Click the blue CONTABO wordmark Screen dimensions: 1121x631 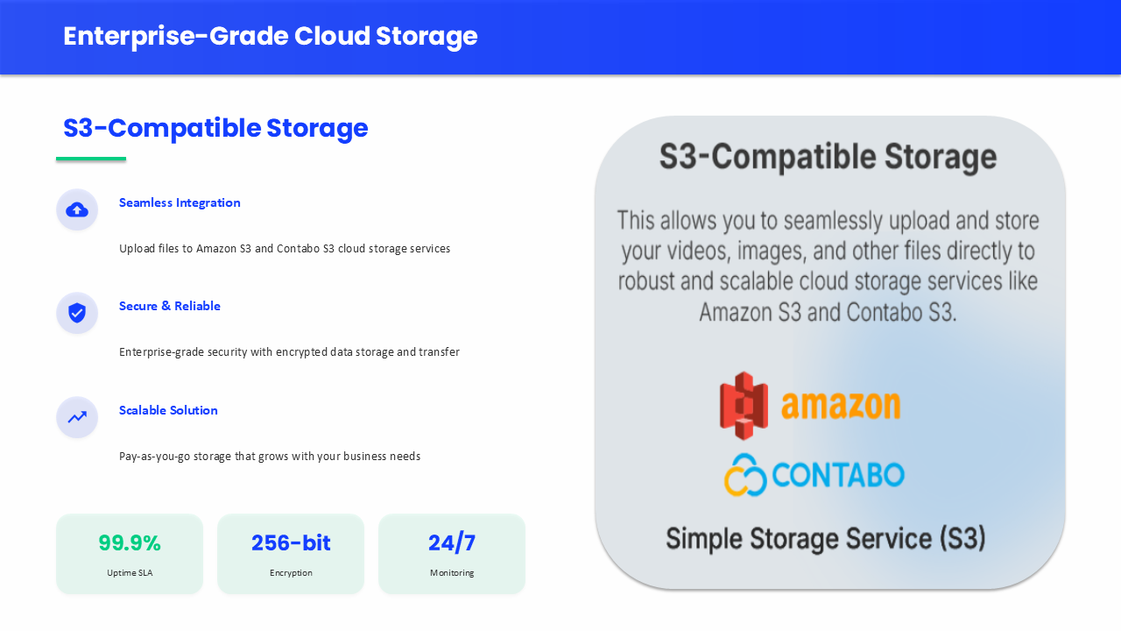[838, 475]
